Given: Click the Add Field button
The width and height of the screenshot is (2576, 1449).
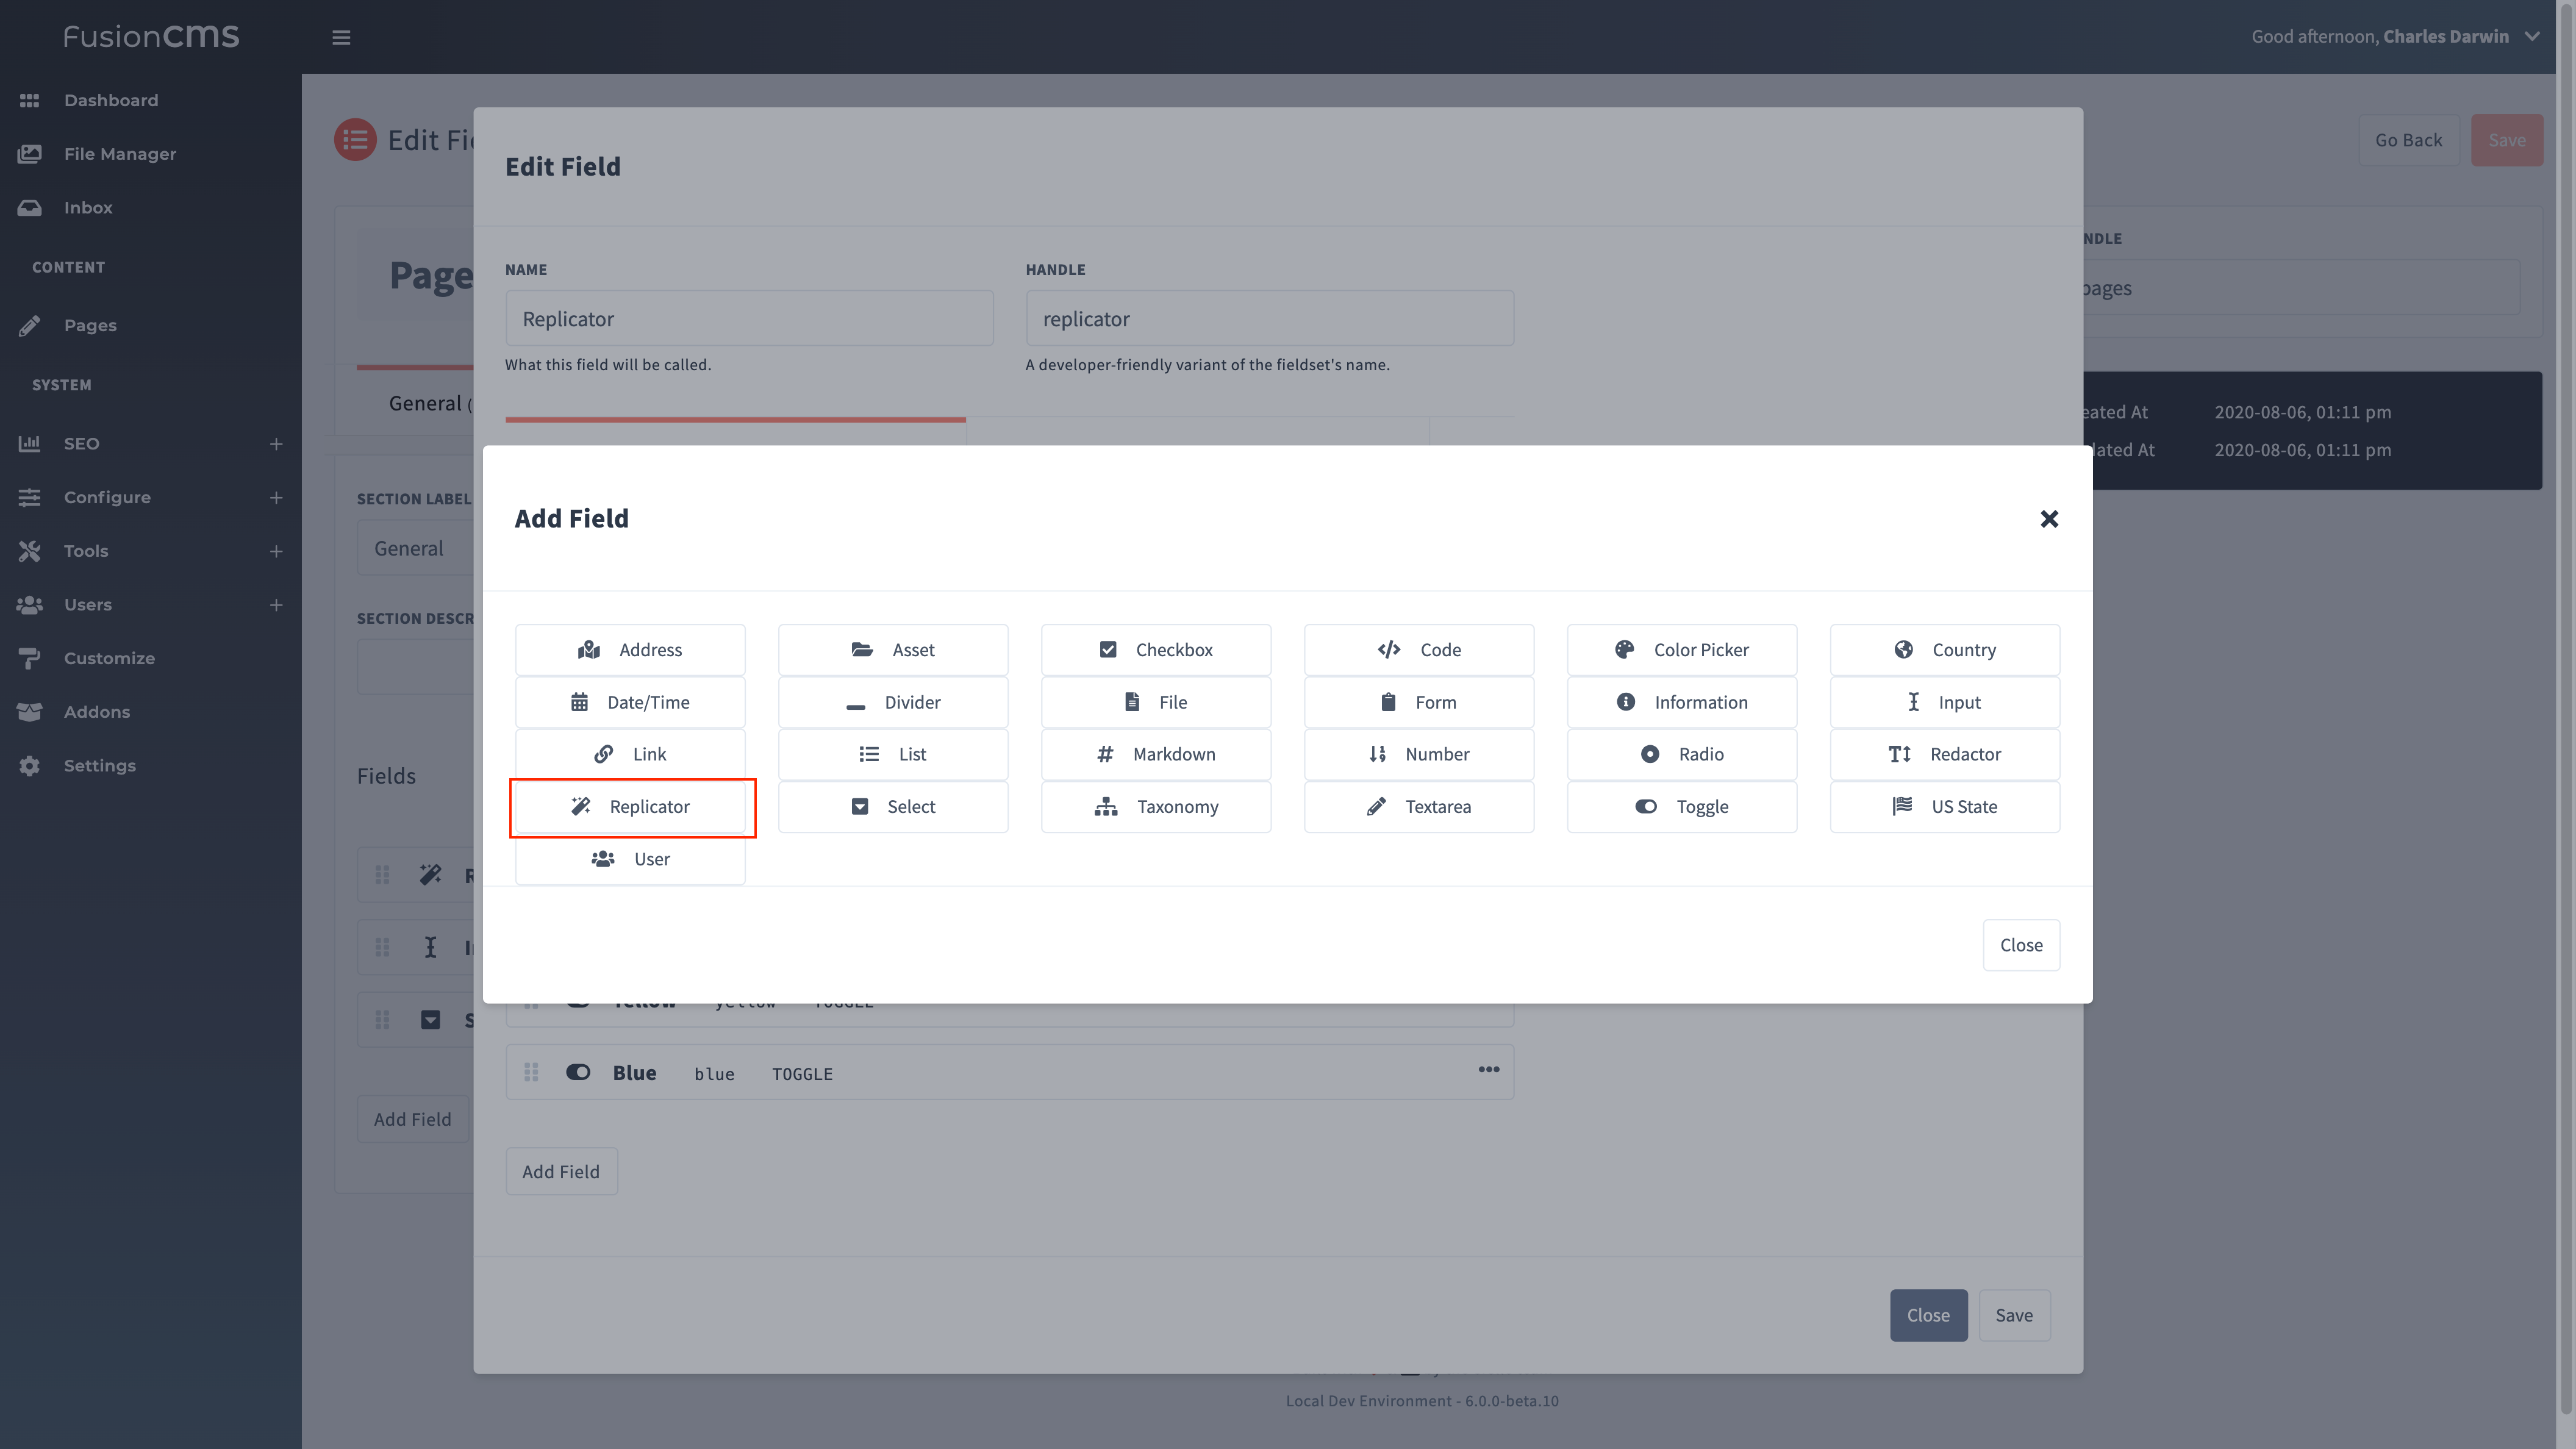Looking at the screenshot, I should pyautogui.click(x=561, y=1170).
